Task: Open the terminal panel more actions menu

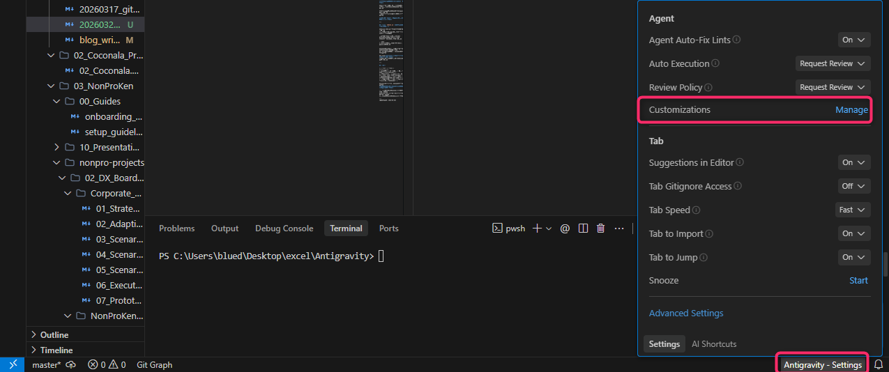Action: pyautogui.click(x=619, y=228)
